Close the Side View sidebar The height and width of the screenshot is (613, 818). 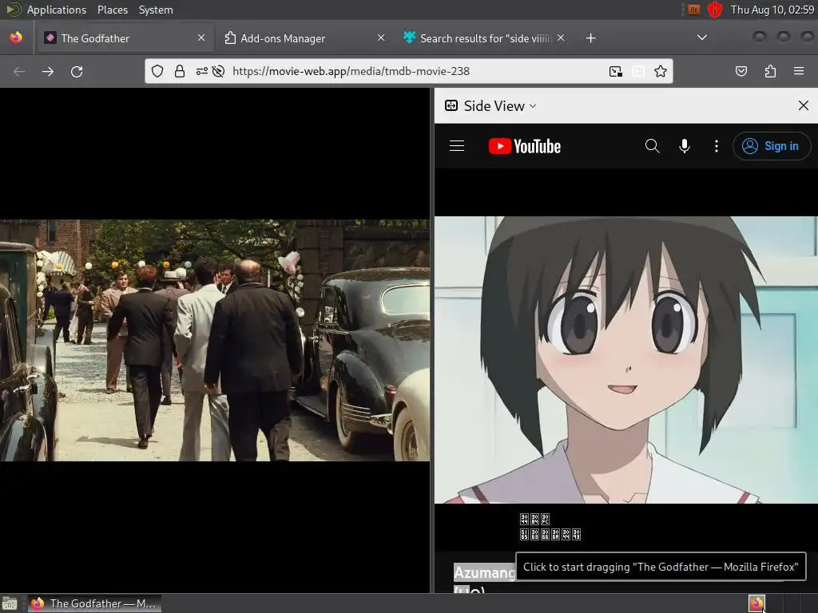(804, 106)
